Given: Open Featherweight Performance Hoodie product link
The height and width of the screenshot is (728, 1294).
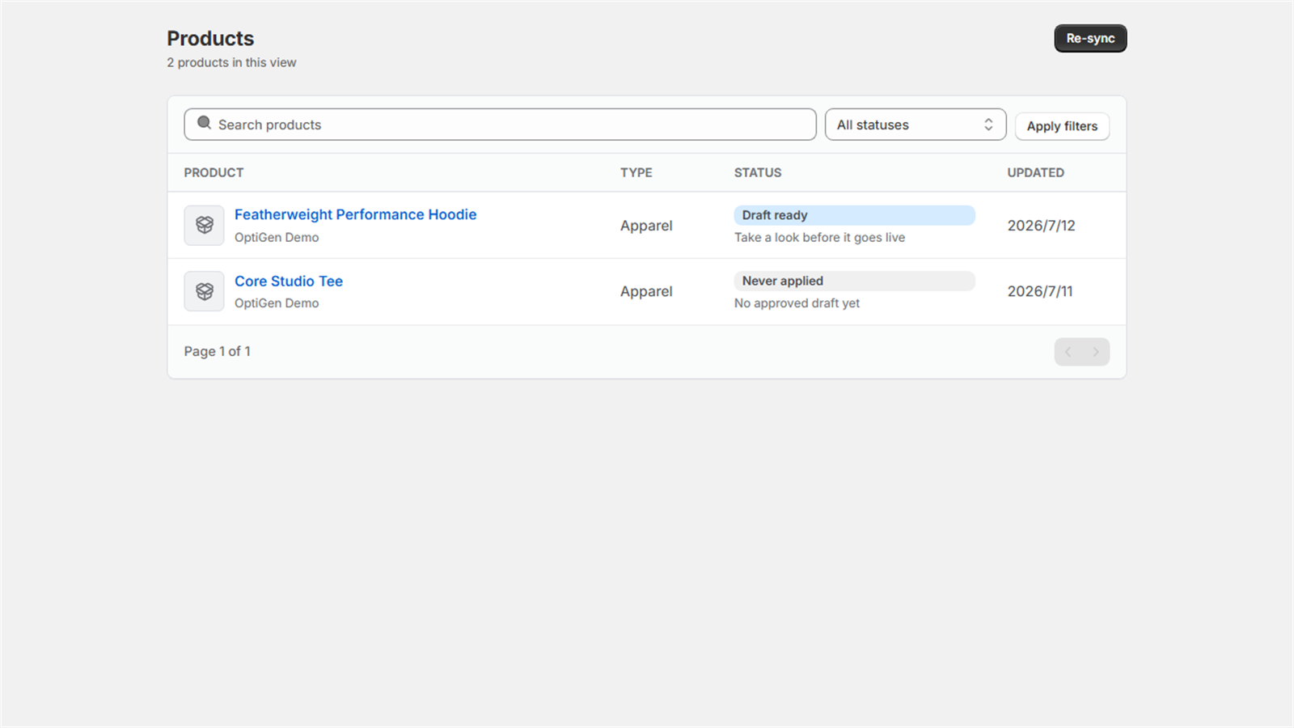Looking at the screenshot, I should [x=355, y=214].
